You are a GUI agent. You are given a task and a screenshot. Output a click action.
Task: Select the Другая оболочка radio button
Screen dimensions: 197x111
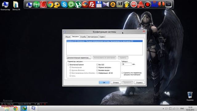pyautogui.click(x=70, y=70)
